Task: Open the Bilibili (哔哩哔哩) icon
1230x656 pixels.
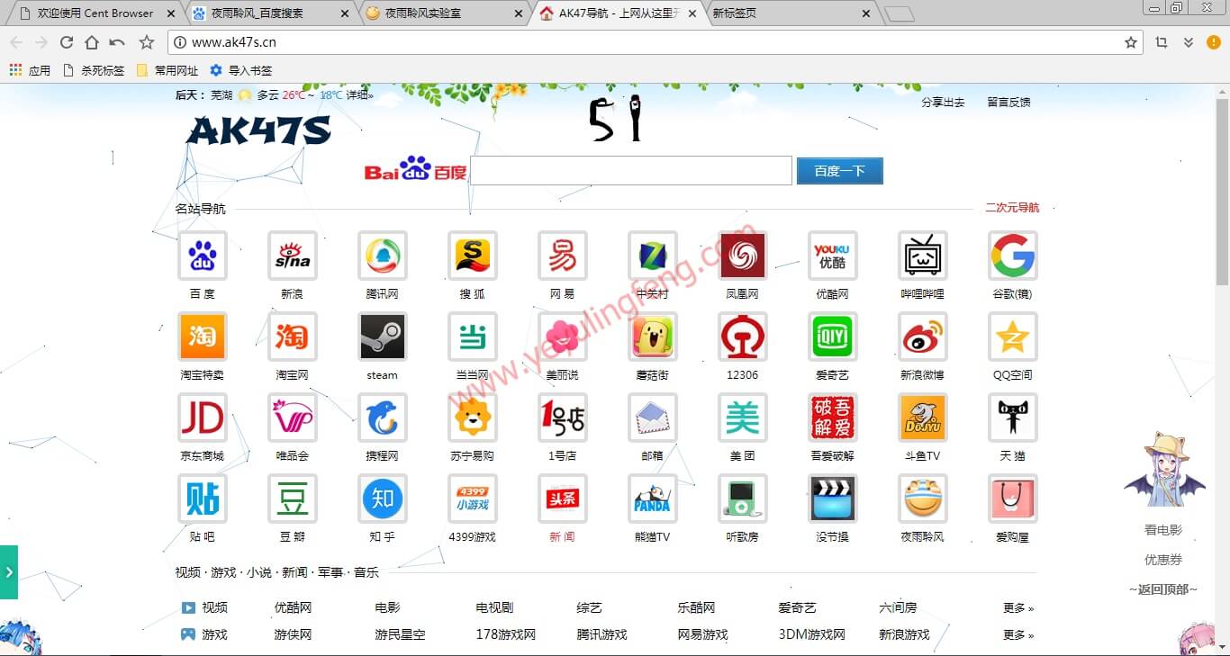Action: (x=923, y=256)
